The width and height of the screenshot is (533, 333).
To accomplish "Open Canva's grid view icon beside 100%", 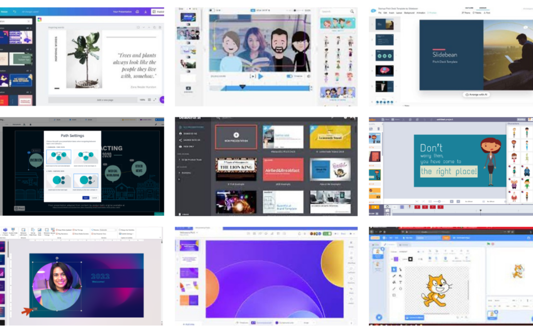I will coord(149,100).
